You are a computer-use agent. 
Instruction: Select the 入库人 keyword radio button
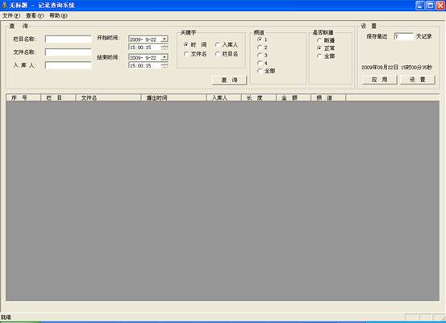[x=218, y=44]
